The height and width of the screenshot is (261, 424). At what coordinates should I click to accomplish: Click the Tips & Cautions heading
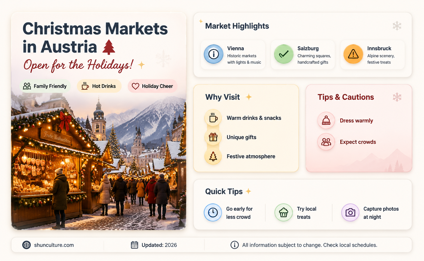pyautogui.click(x=346, y=97)
